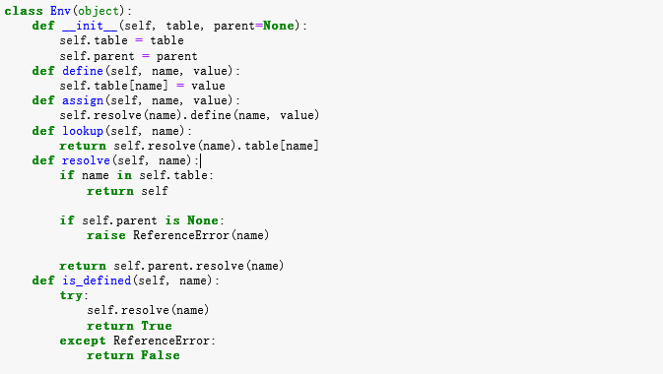Click the __init__ method name
This screenshot has height=374, width=663.
90,26
